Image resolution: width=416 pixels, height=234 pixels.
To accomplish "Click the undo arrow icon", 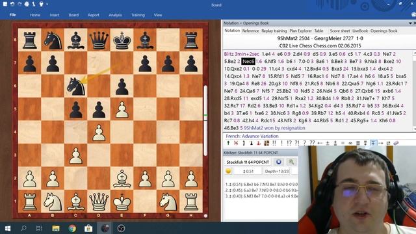I will [12, 4].
